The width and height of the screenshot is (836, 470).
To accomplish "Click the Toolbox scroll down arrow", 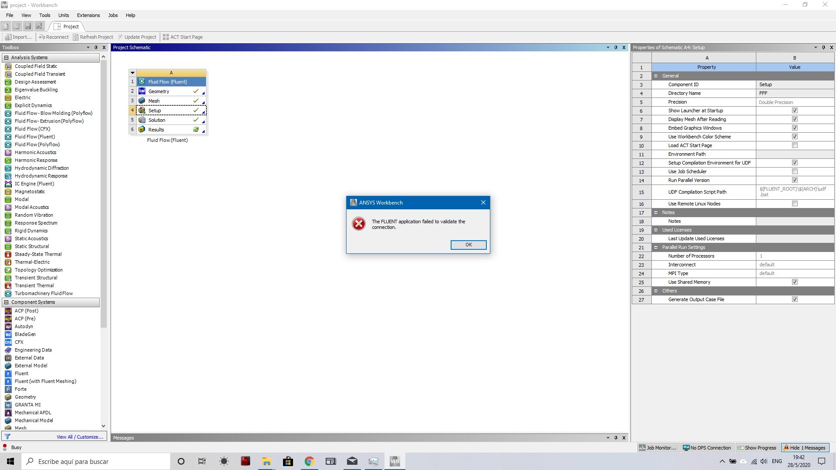I will coord(103,426).
